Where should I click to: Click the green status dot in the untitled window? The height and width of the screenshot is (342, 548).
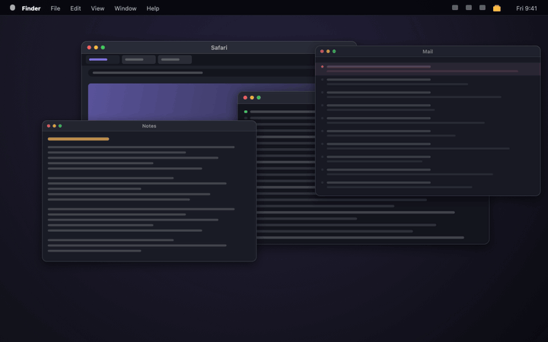click(246, 112)
